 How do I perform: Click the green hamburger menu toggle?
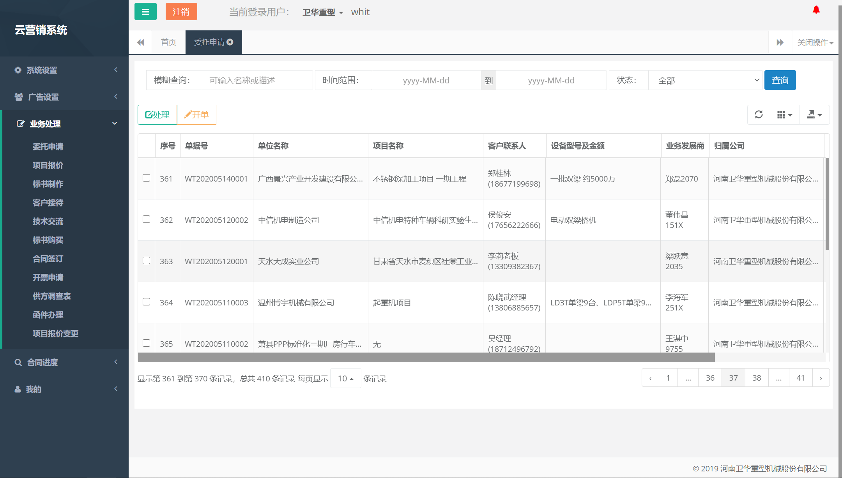(x=145, y=12)
